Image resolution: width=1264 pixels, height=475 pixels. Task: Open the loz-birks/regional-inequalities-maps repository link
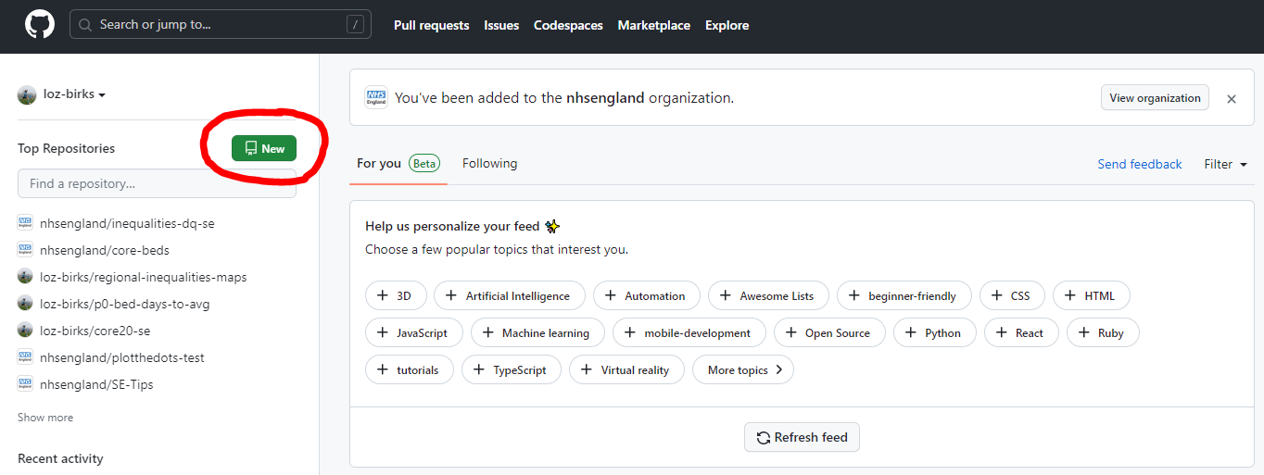pos(144,277)
